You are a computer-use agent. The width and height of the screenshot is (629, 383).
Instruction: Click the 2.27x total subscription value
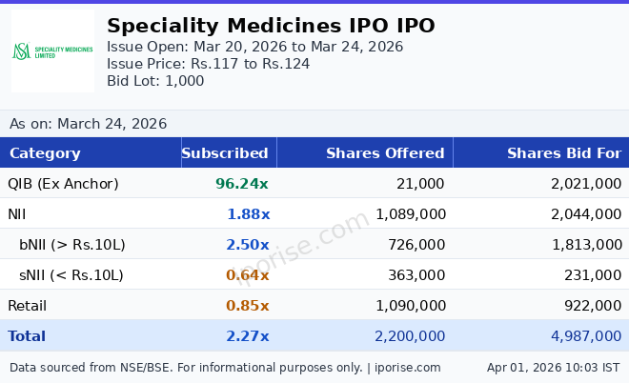point(248,336)
